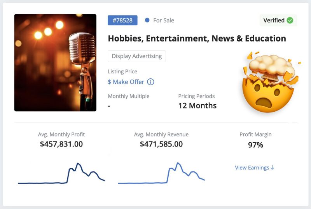
Task: Click the down arrow next to View Earnings
Action: [273, 168]
